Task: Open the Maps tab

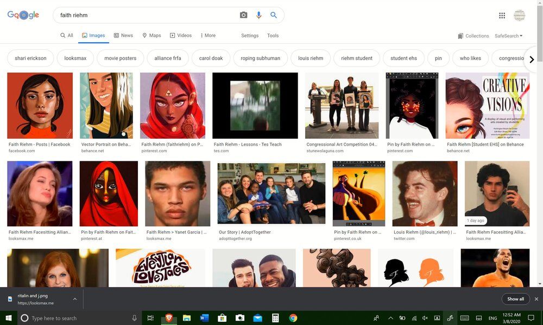Action: tap(151, 35)
